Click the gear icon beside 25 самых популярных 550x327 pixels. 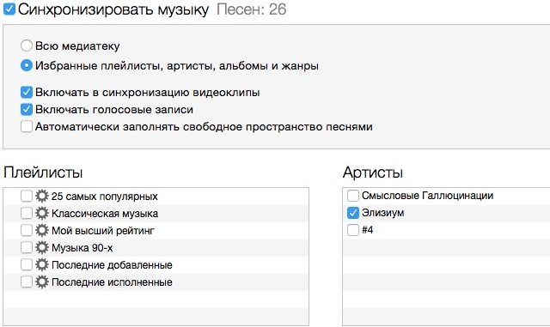(42, 196)
